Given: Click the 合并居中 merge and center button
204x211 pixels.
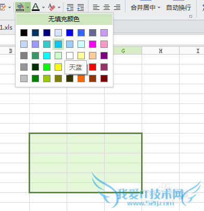Looking at the screenshot, I should coord(145,7).
